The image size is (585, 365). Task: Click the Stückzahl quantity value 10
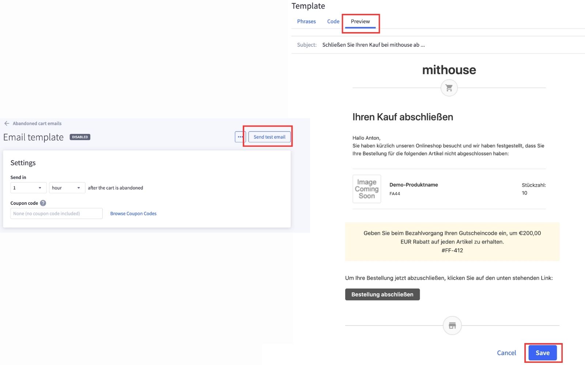[x=525, y=193]
